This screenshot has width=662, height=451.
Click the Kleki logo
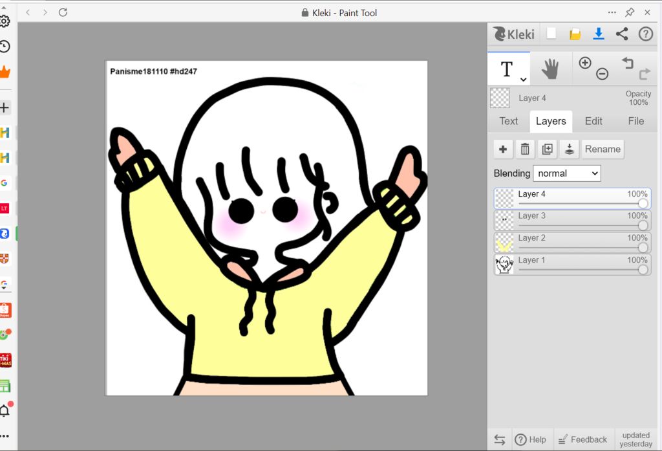pyautogui.click(x=514, y=34)
